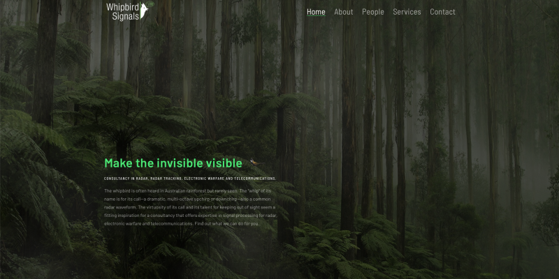Open the Contact page
The width and height of the screenshot is (559, 279).
(442, 12)
